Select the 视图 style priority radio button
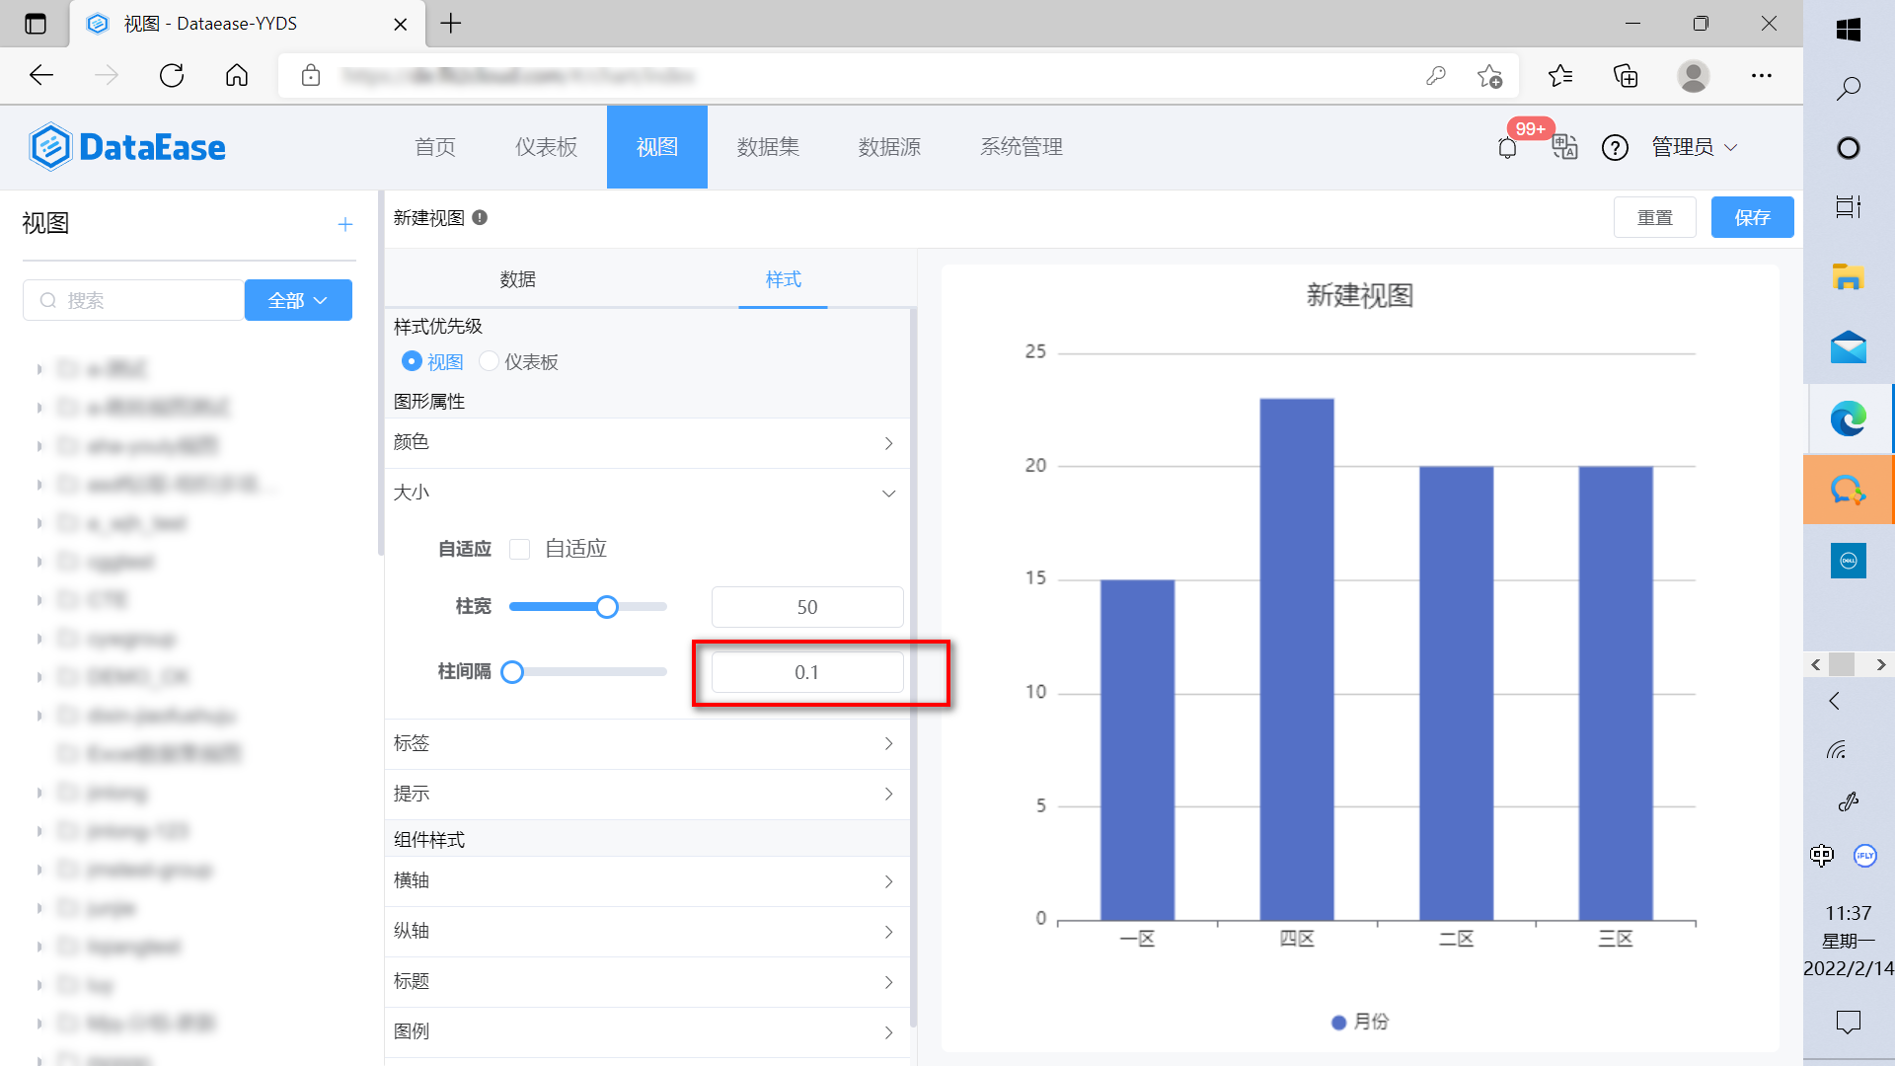The height and width of the screenshot is (1066, 1895). 412,361
